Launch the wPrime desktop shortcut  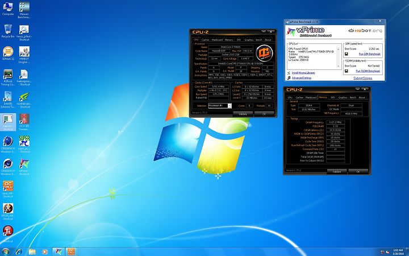(x=24, y=167)
